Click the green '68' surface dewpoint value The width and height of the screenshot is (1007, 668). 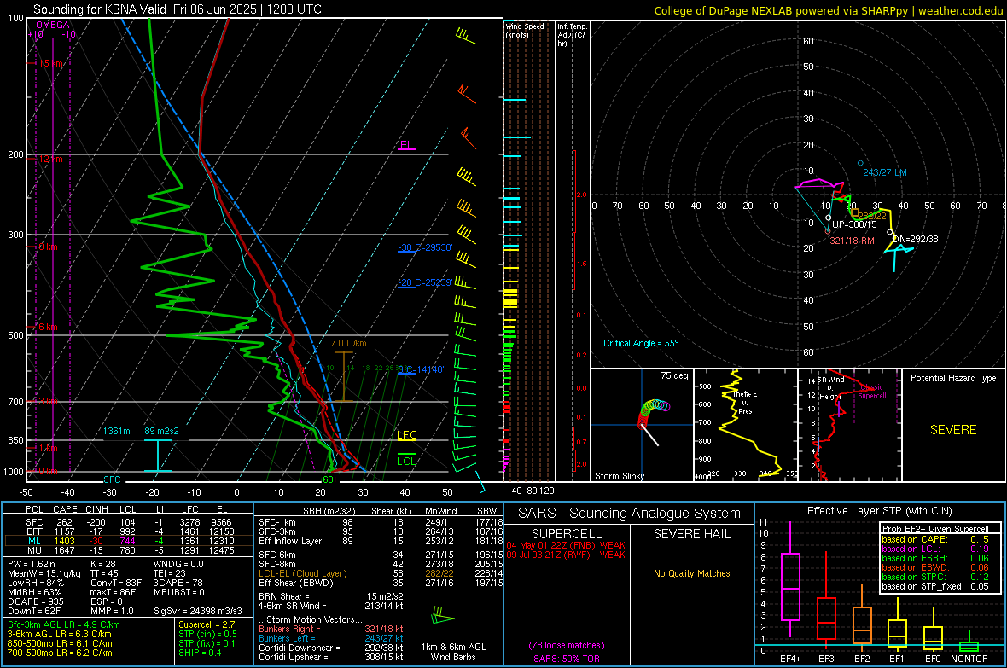click(329, 479)
